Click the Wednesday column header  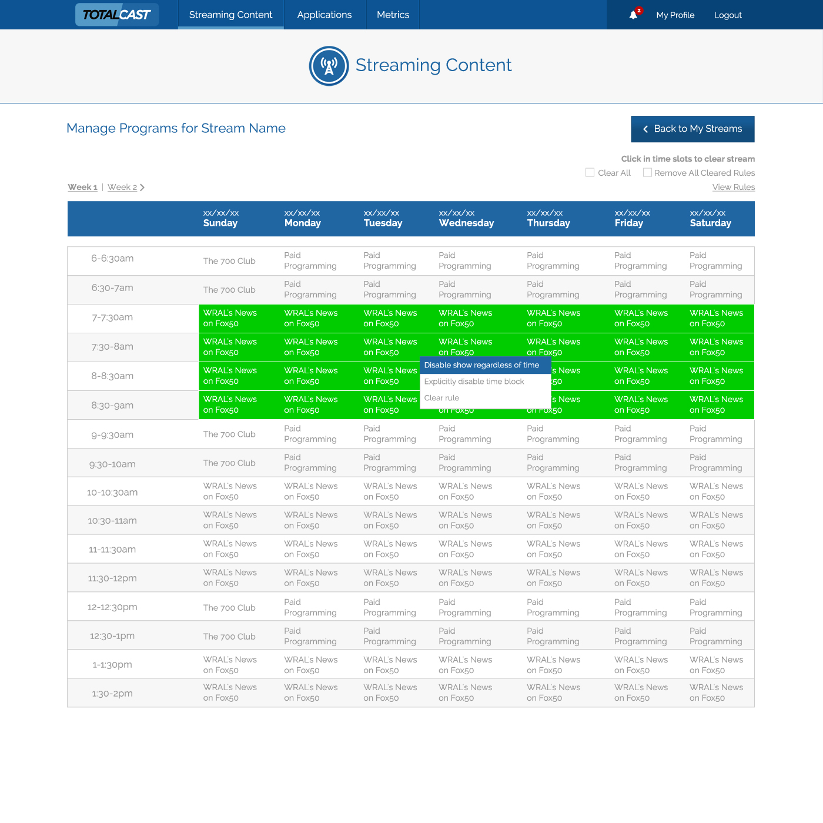click(x=466, y=218)
